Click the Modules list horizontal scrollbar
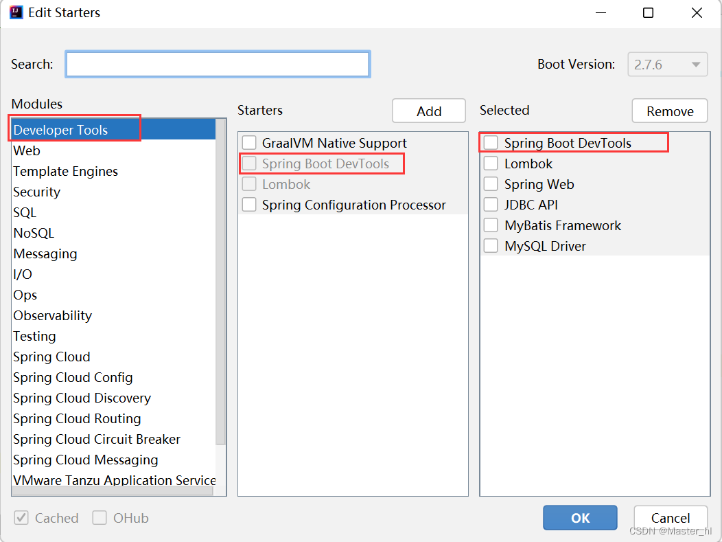The image size is (722, 542). pos(113,491)
